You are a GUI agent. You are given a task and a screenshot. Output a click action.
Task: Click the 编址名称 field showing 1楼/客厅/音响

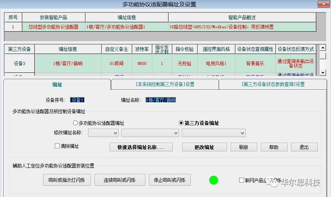161,100
